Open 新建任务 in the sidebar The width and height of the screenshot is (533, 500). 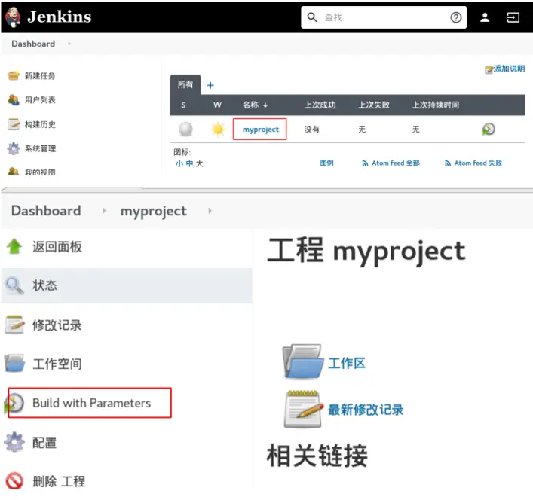39,75
